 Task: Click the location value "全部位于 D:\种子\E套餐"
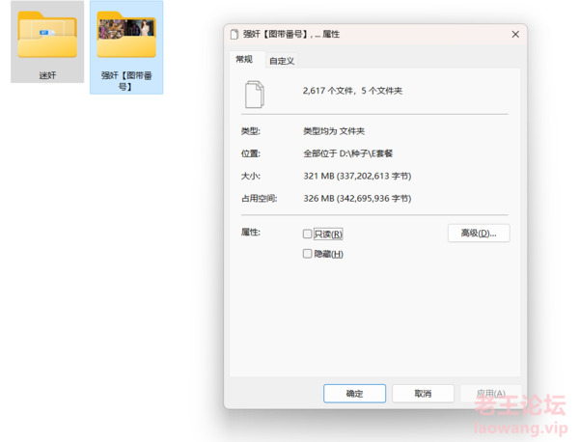(x=347, y=153)
